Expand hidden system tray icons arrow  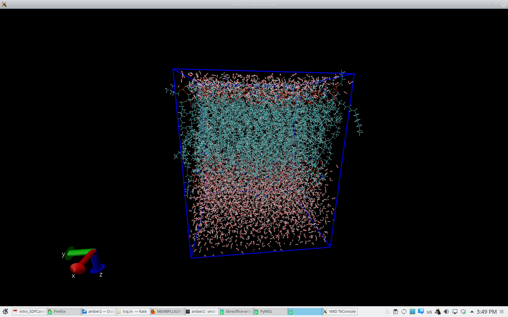point(472,312)
